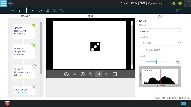Expand the result image to fullscreen
Screen dimensions: 191x107
(115, 74)
